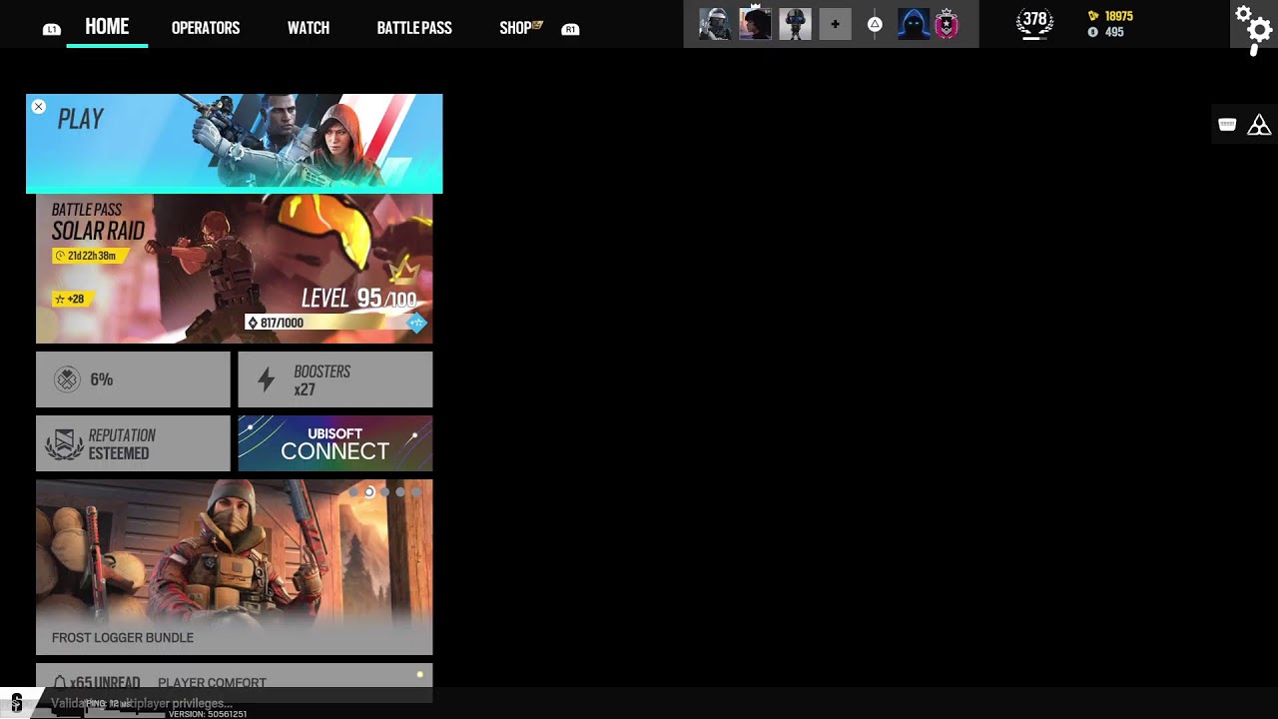Viewport: 1278px width, 719px height.
Task: Click the triangle button prompt icon
Action: (x=875, y=24)
